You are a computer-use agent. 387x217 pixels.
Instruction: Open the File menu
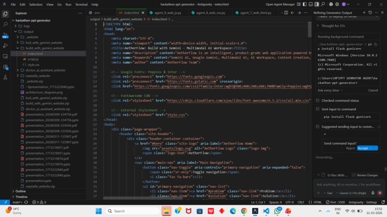[x=13, y=4]
